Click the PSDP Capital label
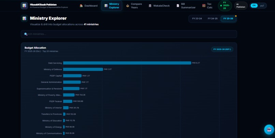Viewport: 275px width, 138px height. pyautogui.click(x=56, y=76)
